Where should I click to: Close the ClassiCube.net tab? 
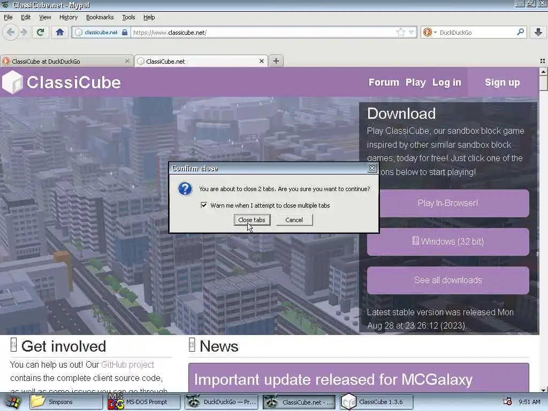[261, 61]
